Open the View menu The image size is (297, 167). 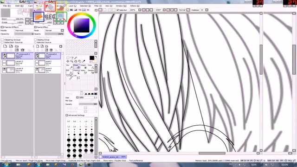[x=109, y=6]
